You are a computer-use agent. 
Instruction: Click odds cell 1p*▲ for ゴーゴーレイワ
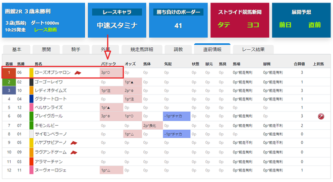133,82
